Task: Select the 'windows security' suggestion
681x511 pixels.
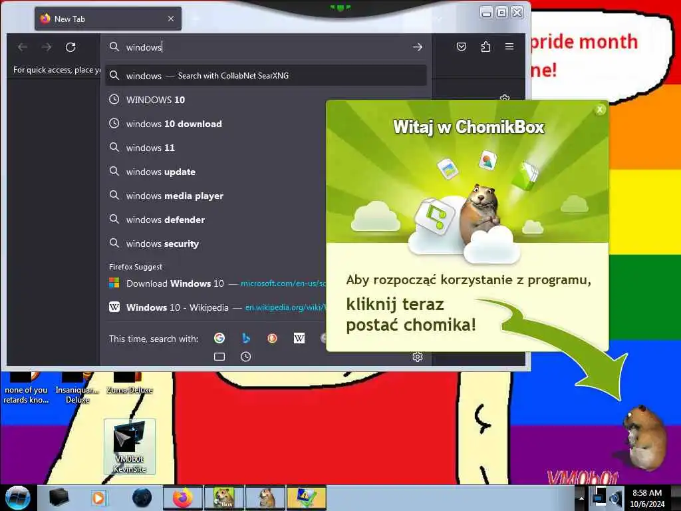Action: pos(215,244)
